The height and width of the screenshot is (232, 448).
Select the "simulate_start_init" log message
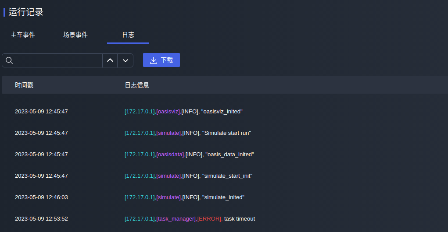pyautogui.click(x=188, y=176)
